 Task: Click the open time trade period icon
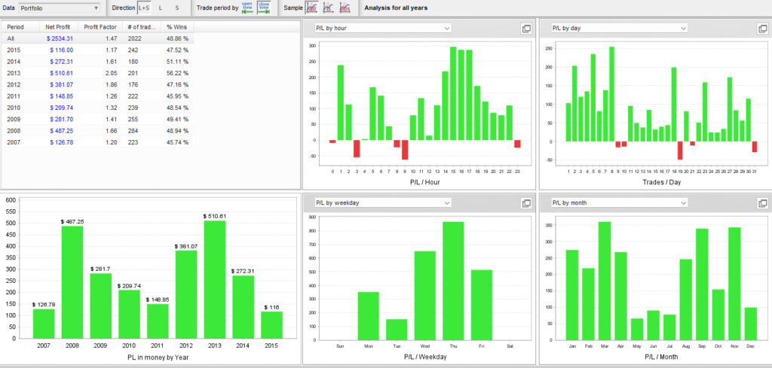247,8
